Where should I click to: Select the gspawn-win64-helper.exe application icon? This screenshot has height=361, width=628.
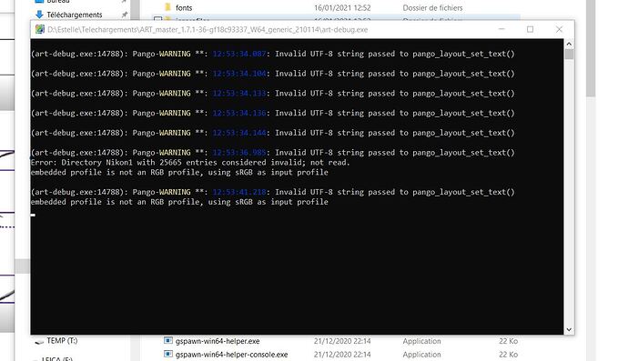pos(168,341)
